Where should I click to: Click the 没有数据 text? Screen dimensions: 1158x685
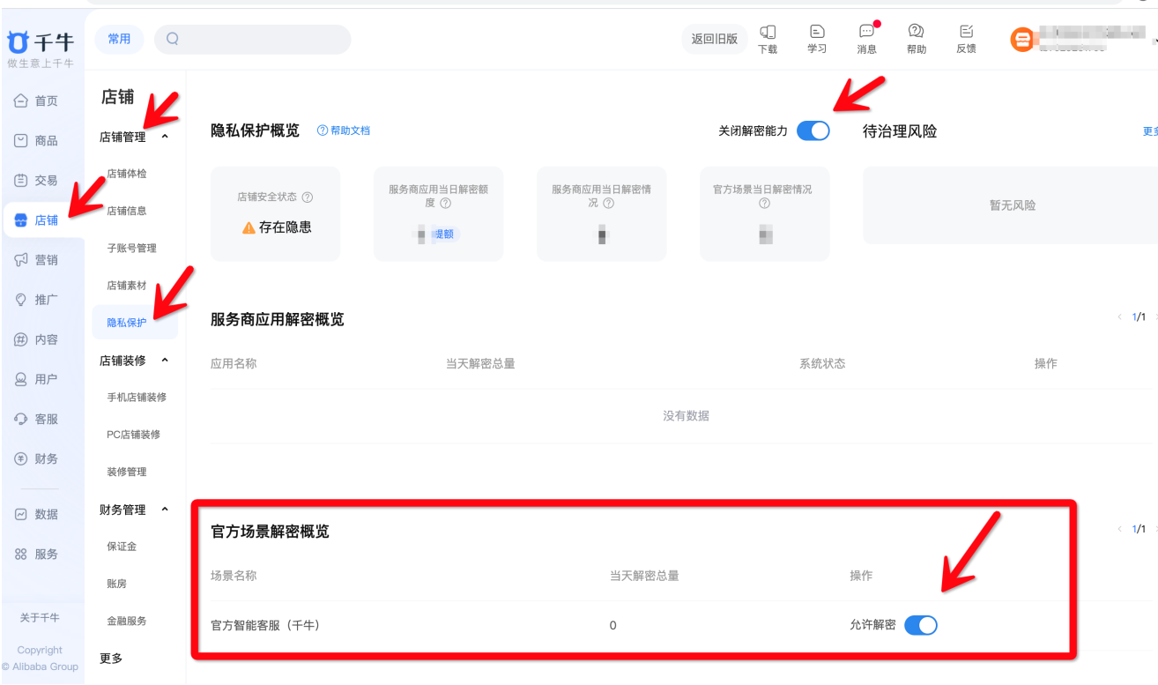pos(686,416)
